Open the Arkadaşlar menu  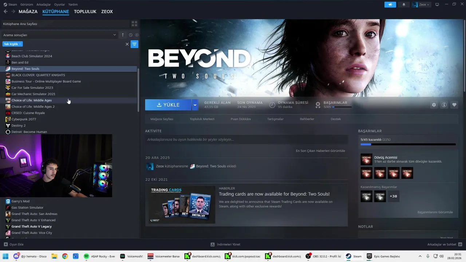[44, 4]
